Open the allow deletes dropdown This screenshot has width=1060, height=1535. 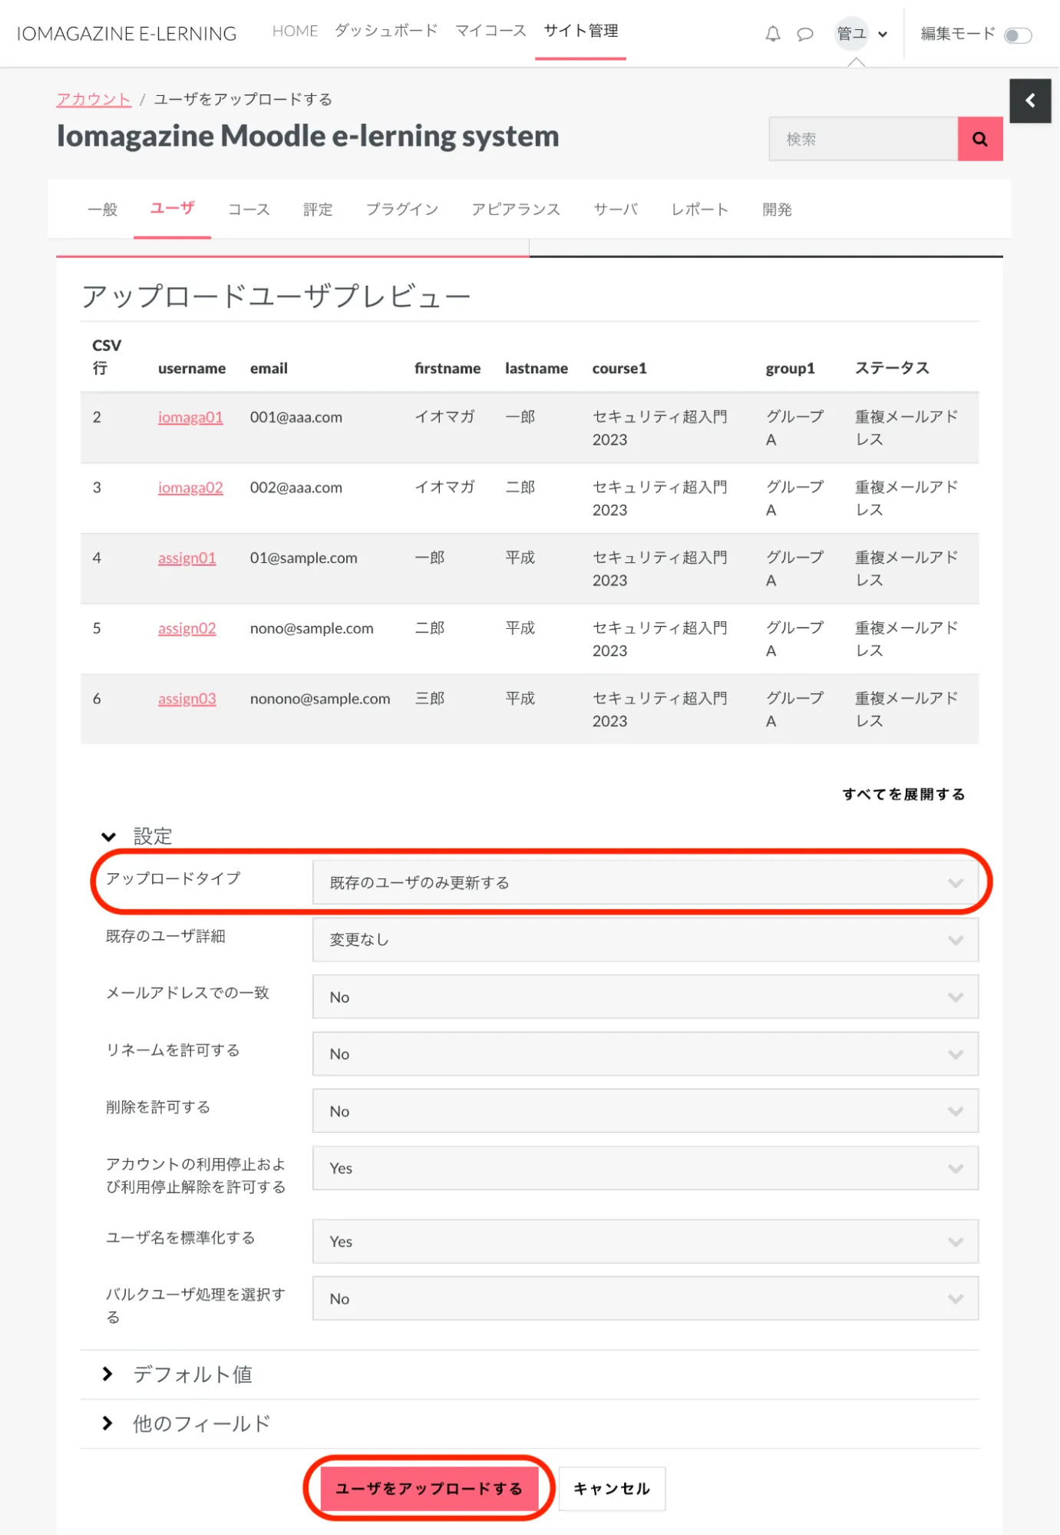tap(645, 1111)
